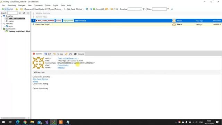Viewport: 222px width, 125px height.
Task: Click the parent commit hash link
Action: pos(61,68)
